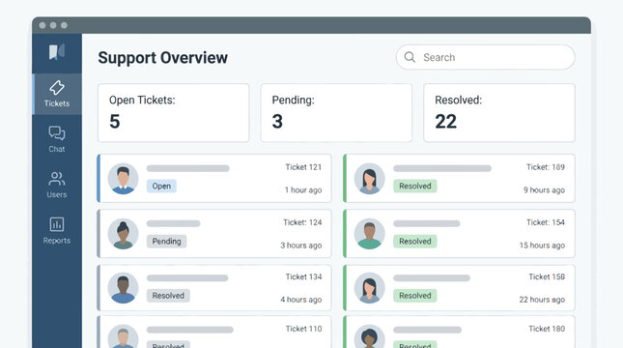Click avatar on Ticket 121 card
Screen dimensions: 623x348
click(x=124, y=179)
